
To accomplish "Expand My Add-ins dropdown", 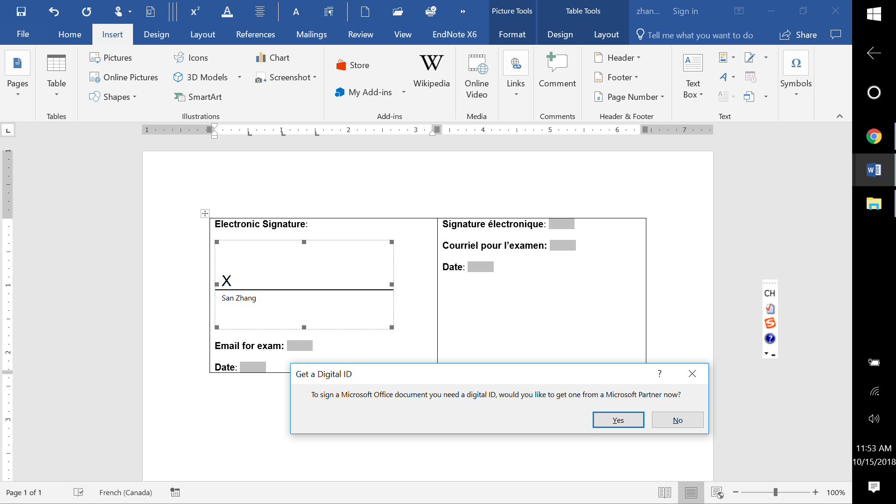I will coord(404,92).
